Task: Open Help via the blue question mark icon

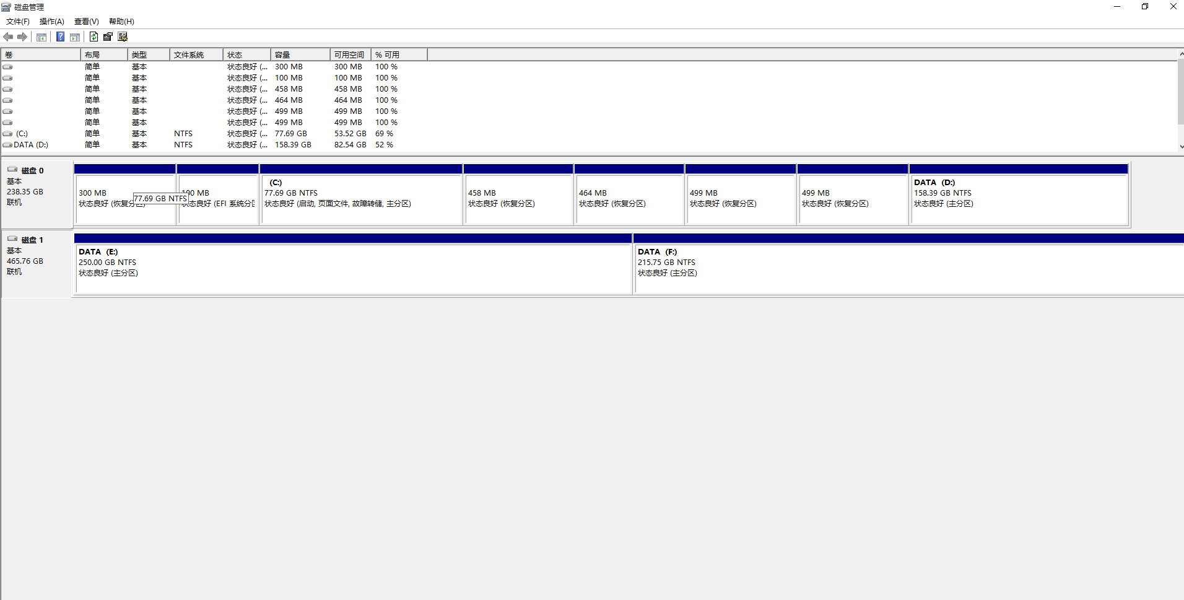Action: click(x=60, y=37)
